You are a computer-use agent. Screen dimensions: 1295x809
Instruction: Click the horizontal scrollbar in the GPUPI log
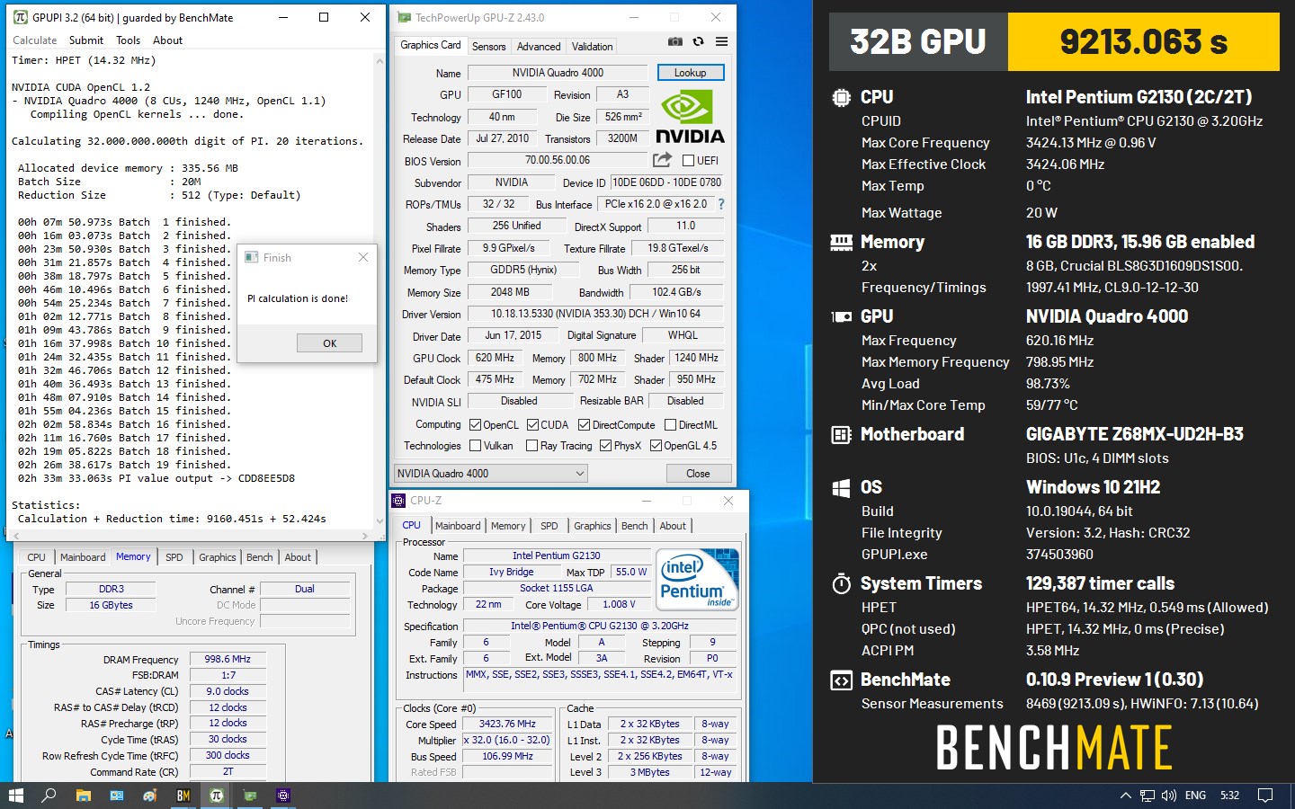[x=191, y=536]
